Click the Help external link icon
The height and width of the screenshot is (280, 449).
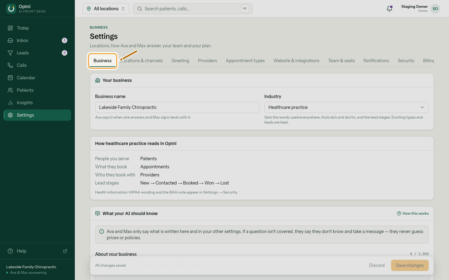(x=65, y=251)
